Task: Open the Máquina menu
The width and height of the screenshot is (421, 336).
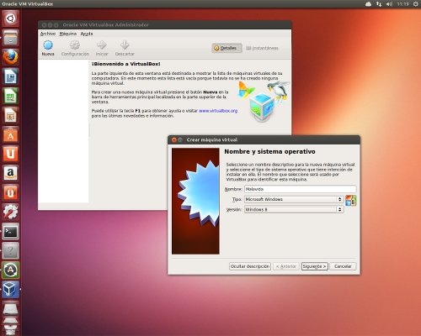Action: (68, 34)
